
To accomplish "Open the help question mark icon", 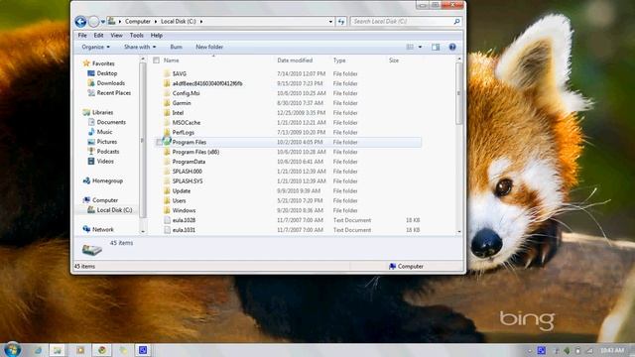I will pos(452,47).
